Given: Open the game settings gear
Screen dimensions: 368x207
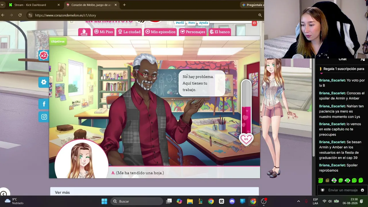Looking at the screenshot, I should [x=44, y=82].
